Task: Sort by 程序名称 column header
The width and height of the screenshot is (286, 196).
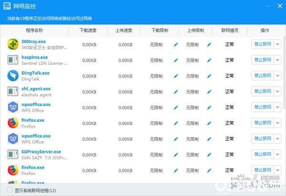Action: (x=34, y=30)
